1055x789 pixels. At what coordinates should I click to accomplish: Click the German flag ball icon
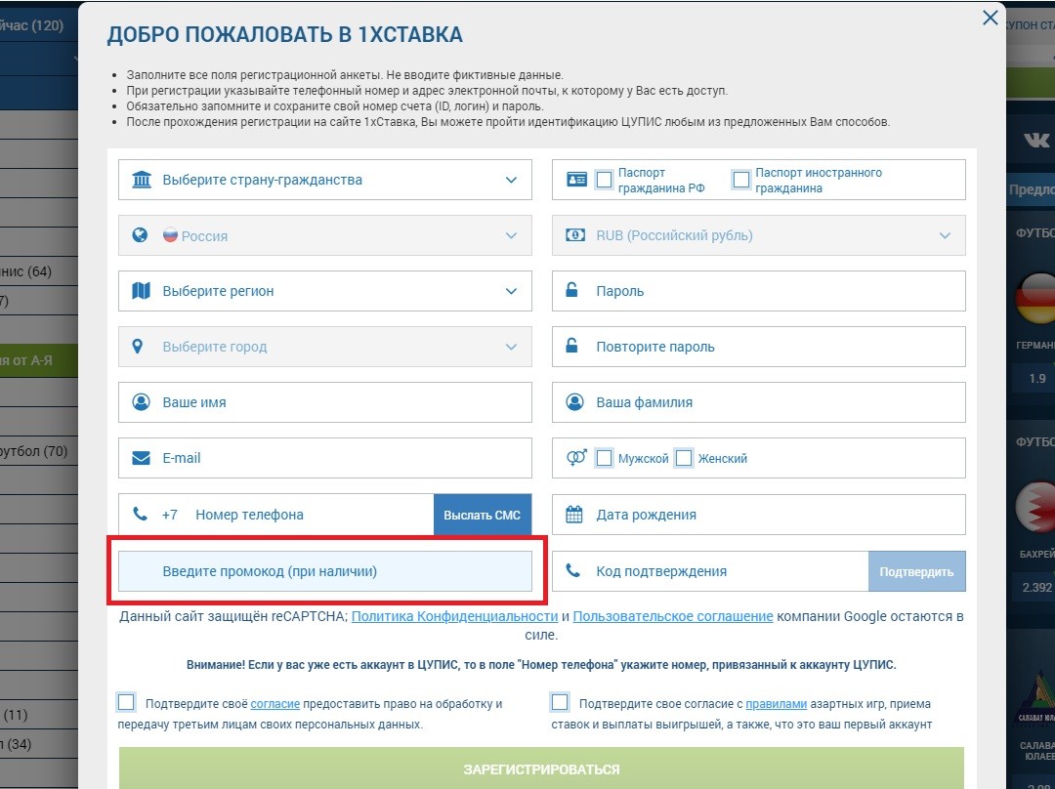[1034, 298]
